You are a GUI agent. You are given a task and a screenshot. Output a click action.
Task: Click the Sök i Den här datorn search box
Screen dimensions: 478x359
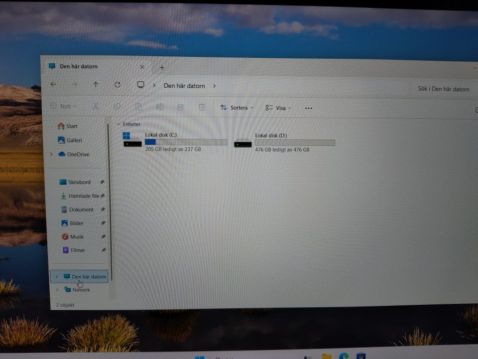(x=443, y=89)
